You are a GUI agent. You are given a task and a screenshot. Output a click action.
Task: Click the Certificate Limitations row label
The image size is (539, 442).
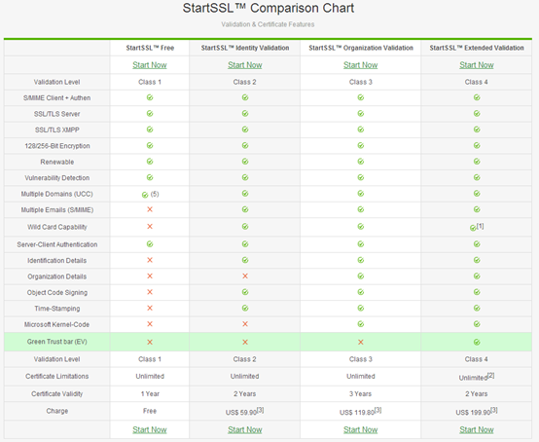pyautogui.click(x=57, y=377)
